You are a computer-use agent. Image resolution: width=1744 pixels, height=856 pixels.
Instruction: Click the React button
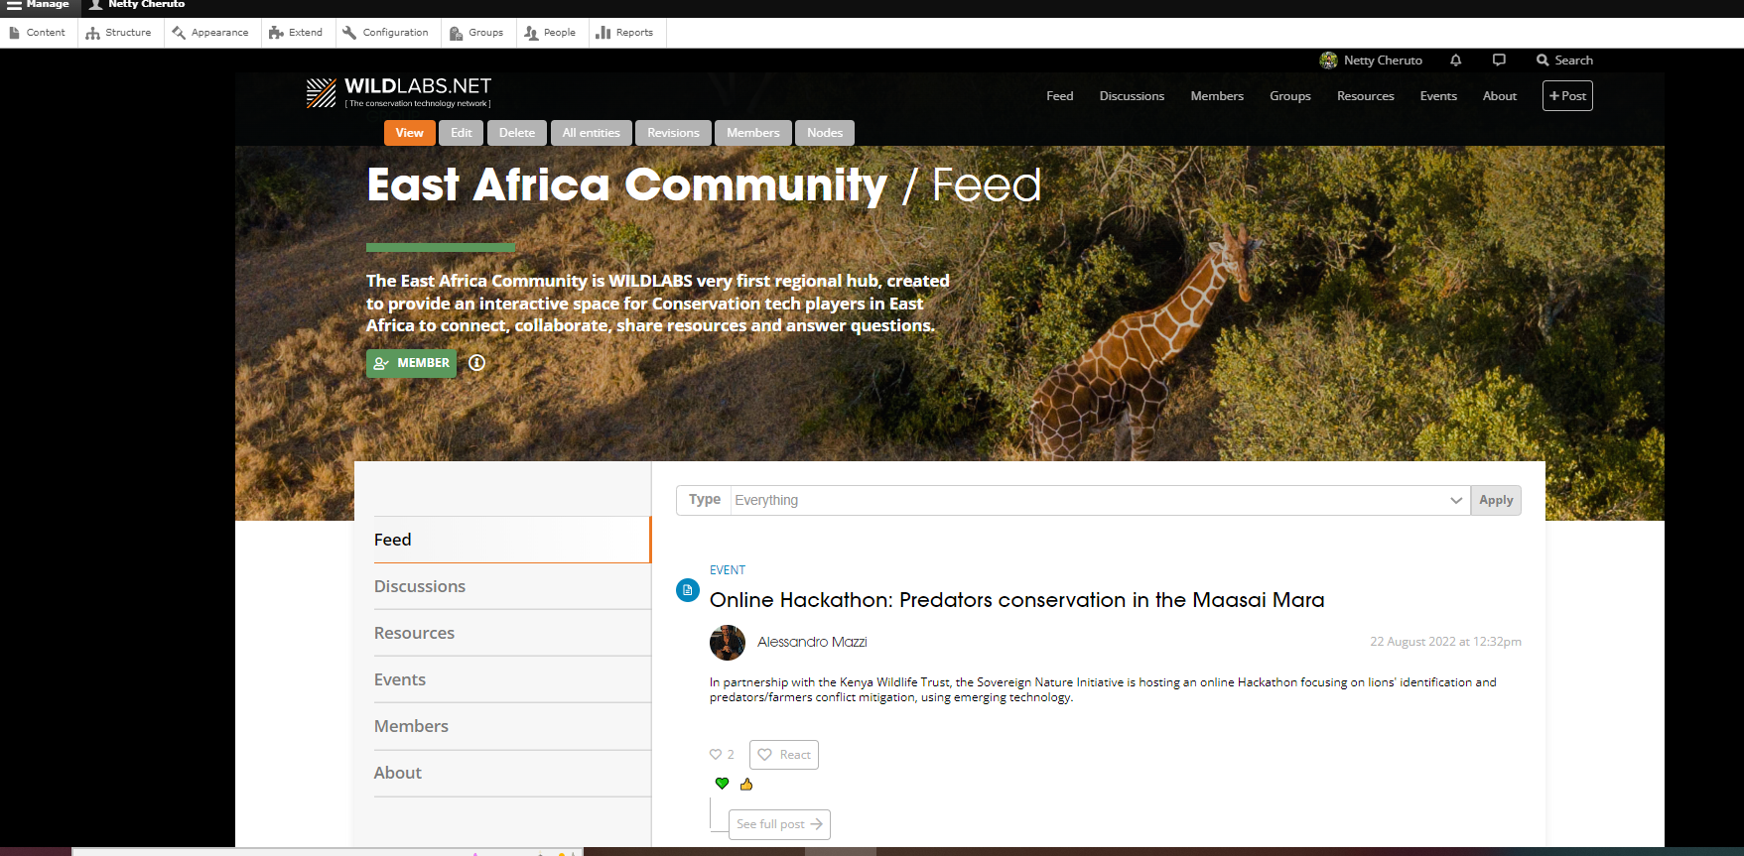click(x=784, y=755)
